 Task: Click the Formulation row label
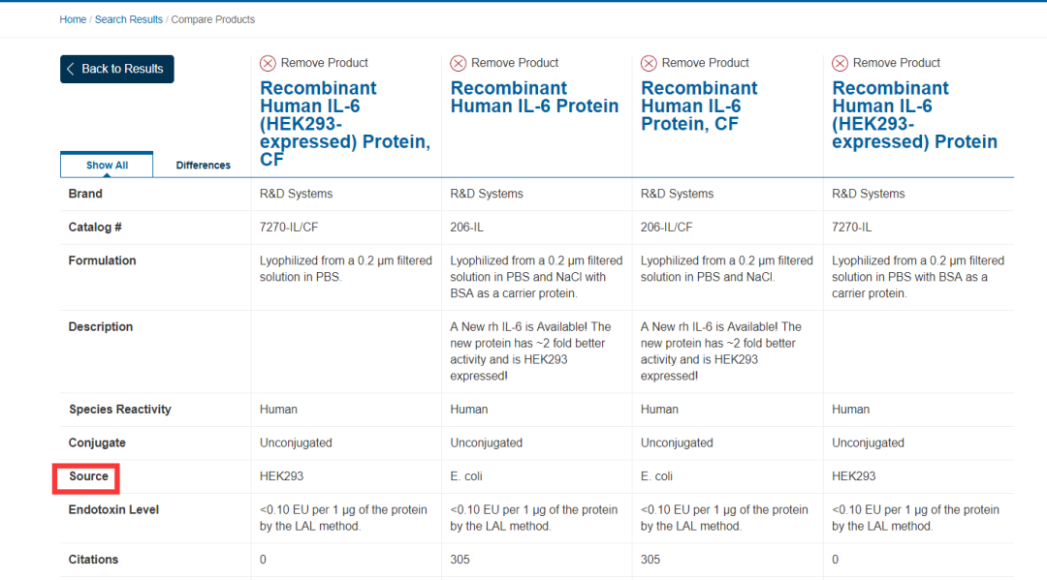pyautogui.click(x=102, y=260)
